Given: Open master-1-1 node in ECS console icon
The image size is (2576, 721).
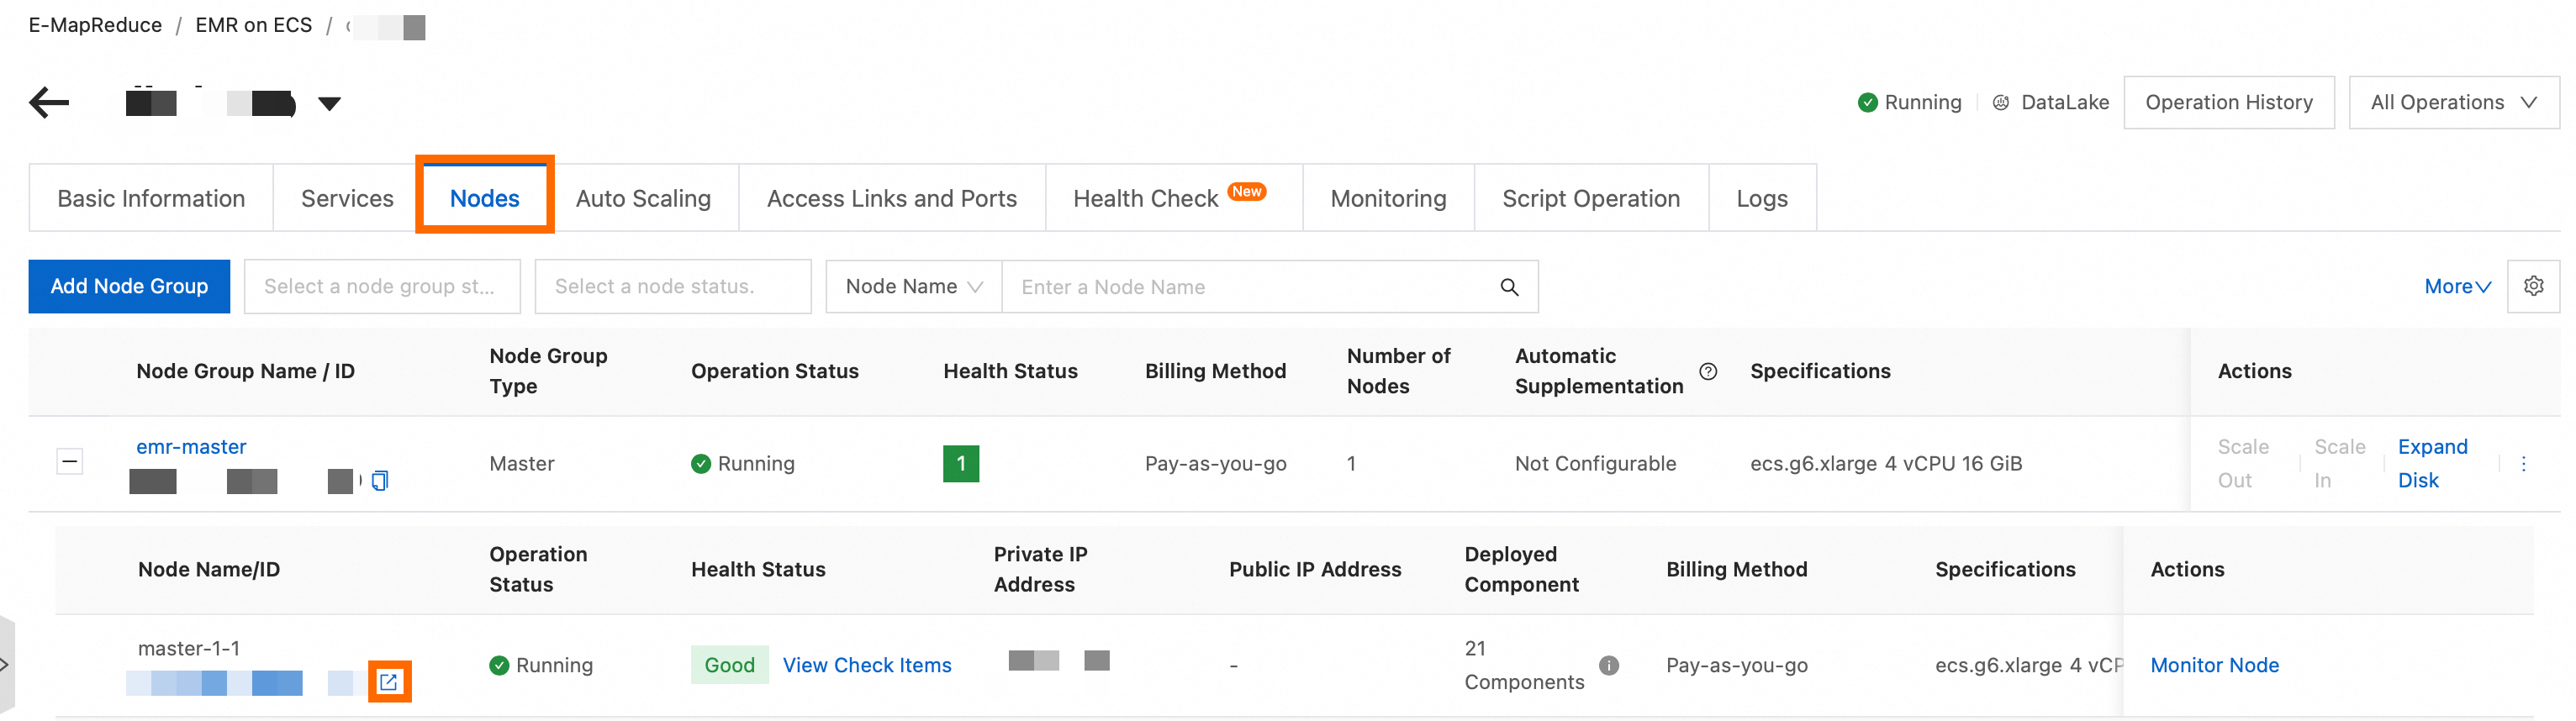Looking at the screenshot, I should click(389, 682).
